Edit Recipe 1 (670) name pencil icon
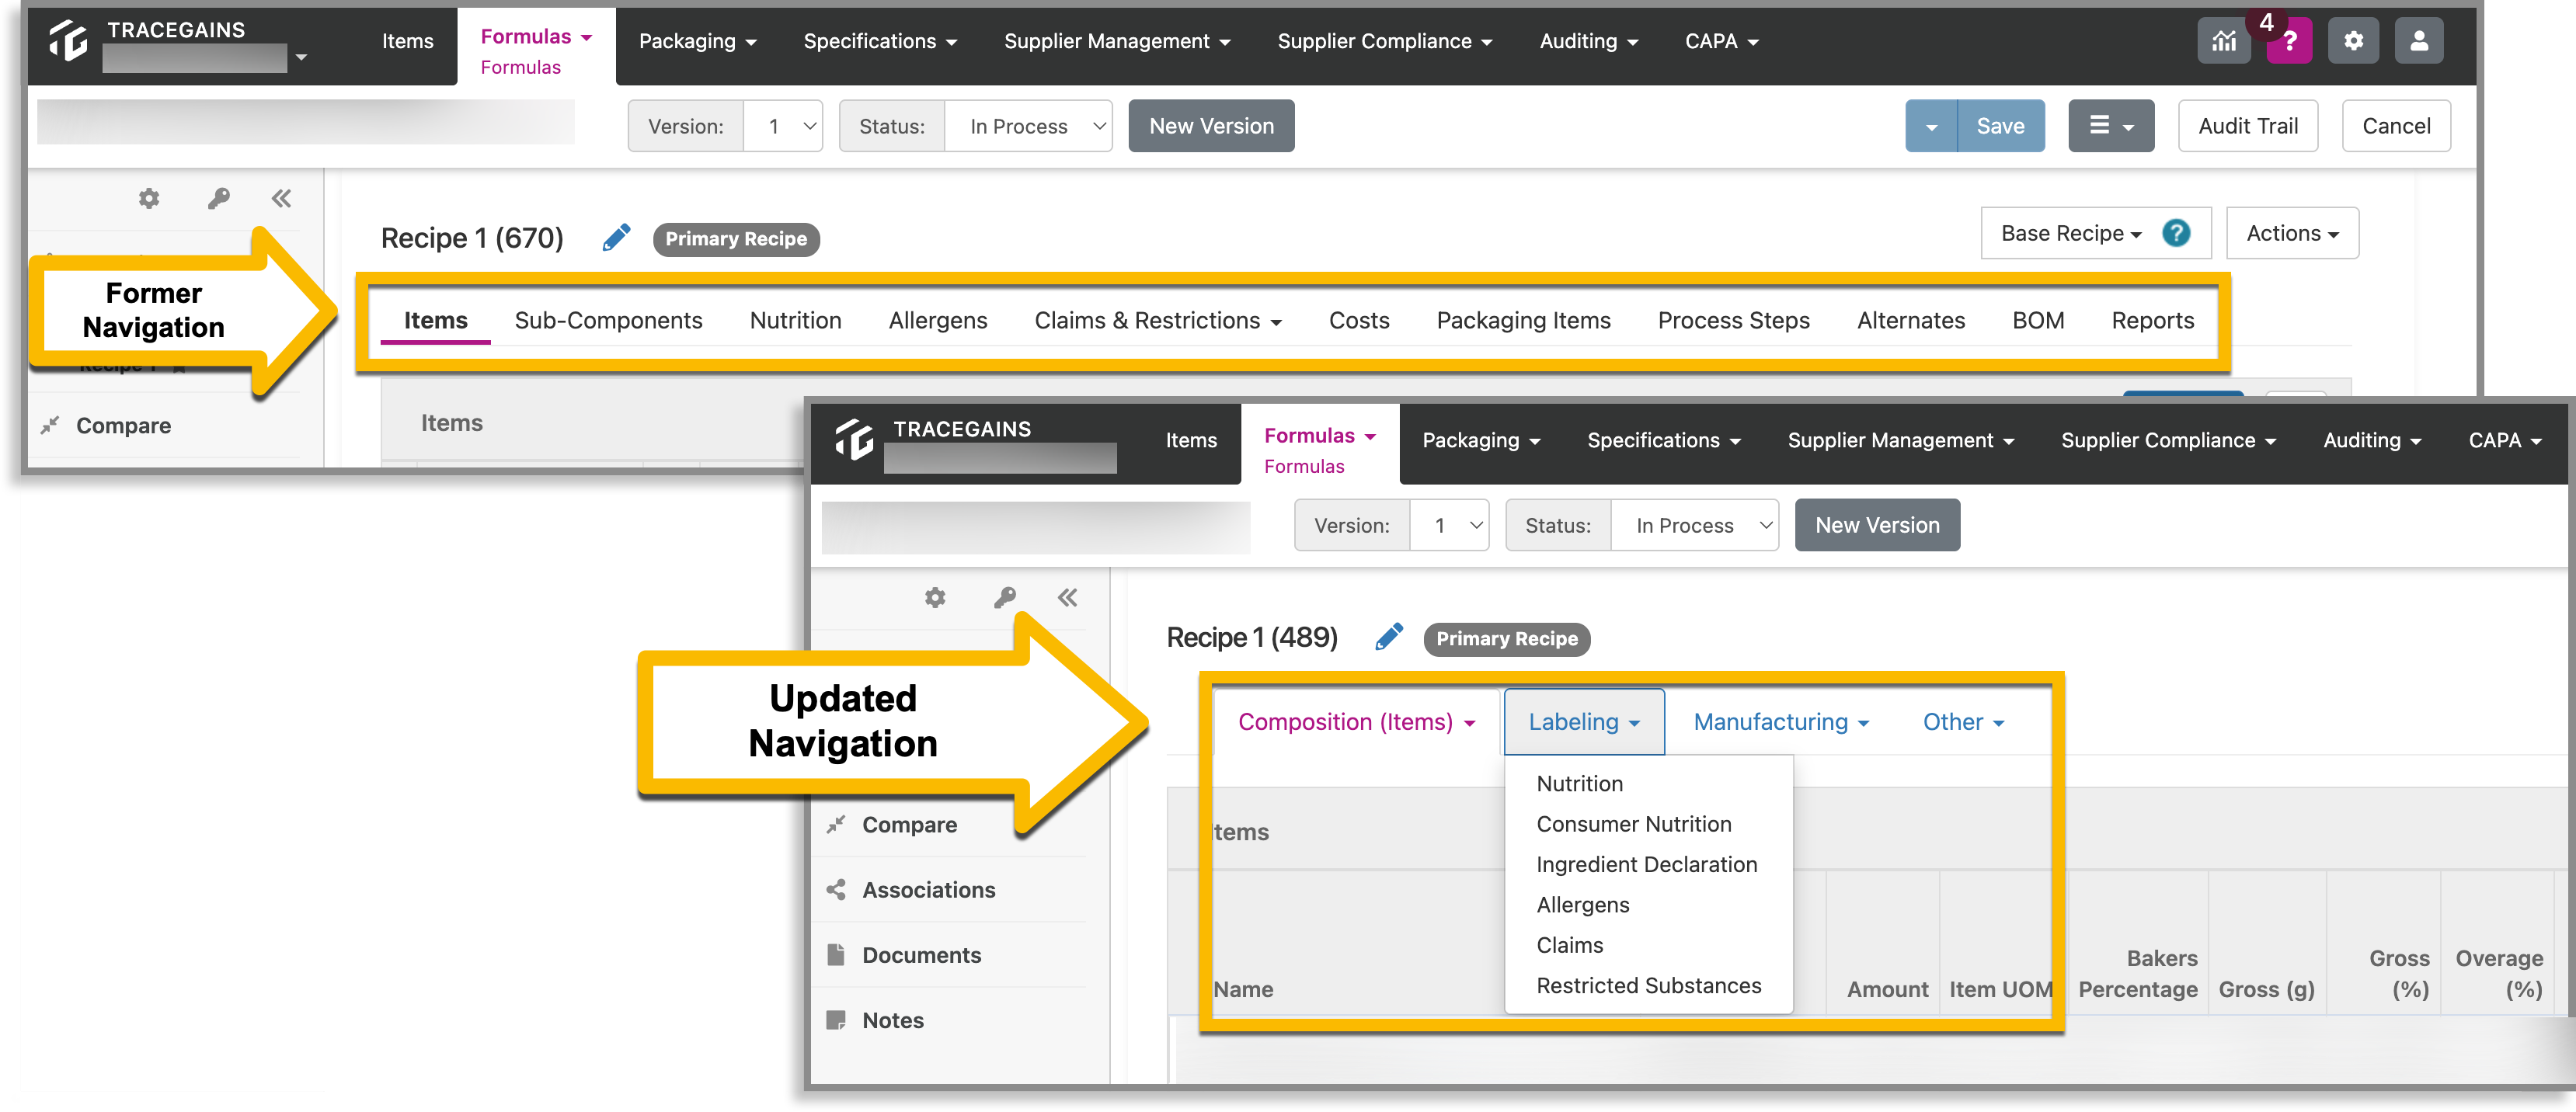 [x=617, y=238]
